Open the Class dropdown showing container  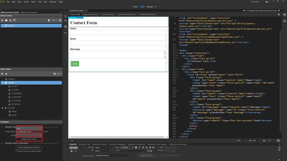pos(127,147)
